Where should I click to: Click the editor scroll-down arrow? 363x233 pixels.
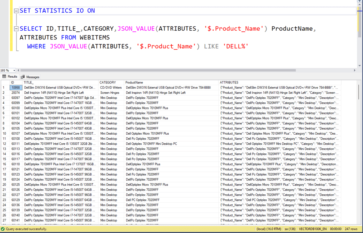point(360,66)
